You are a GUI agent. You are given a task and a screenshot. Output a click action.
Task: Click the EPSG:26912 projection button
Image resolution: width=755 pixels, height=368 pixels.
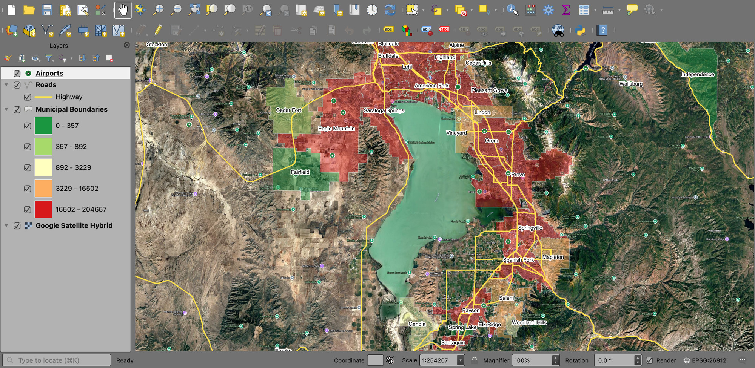coord(705,360)
